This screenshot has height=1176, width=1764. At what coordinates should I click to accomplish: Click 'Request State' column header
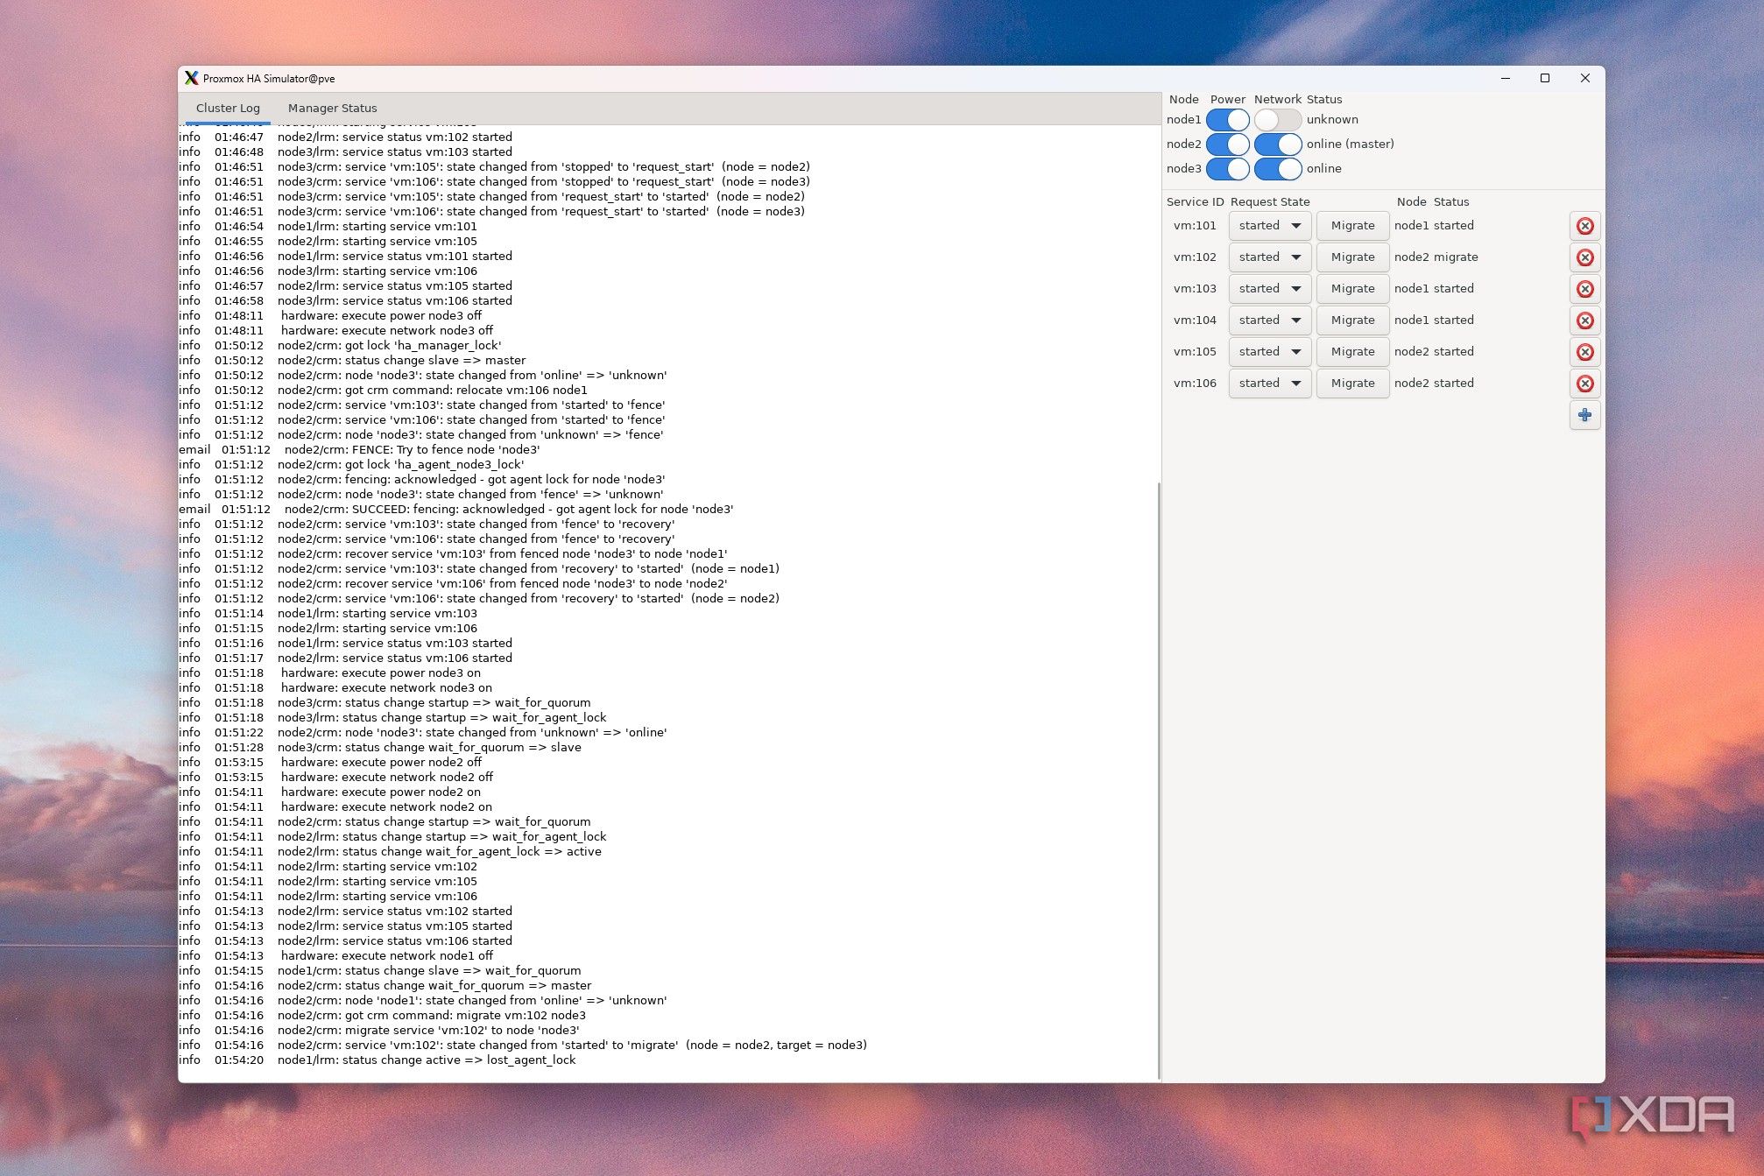click(x=1270, y=202)
